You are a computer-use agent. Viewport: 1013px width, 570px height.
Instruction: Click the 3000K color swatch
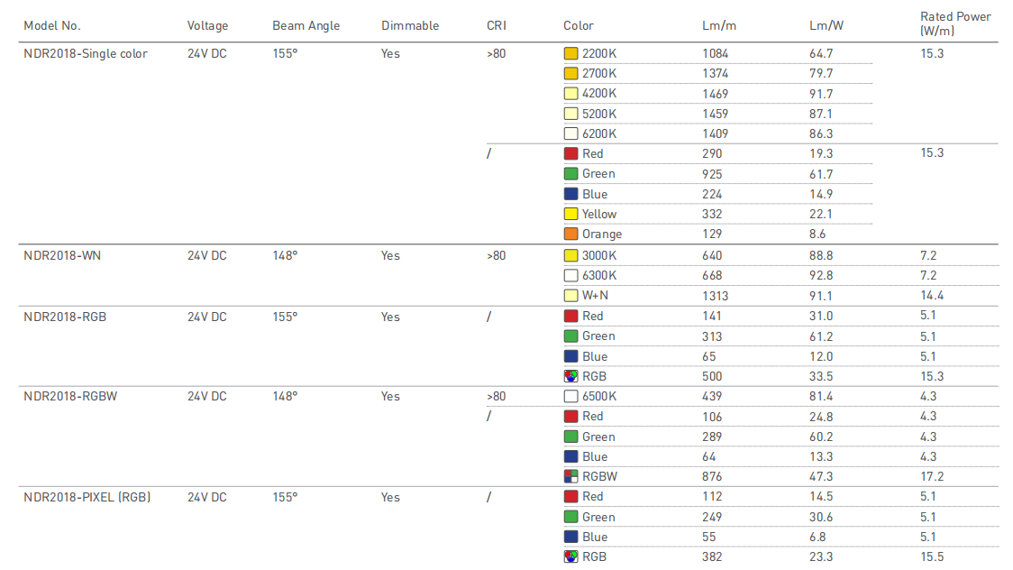(570, 255)
